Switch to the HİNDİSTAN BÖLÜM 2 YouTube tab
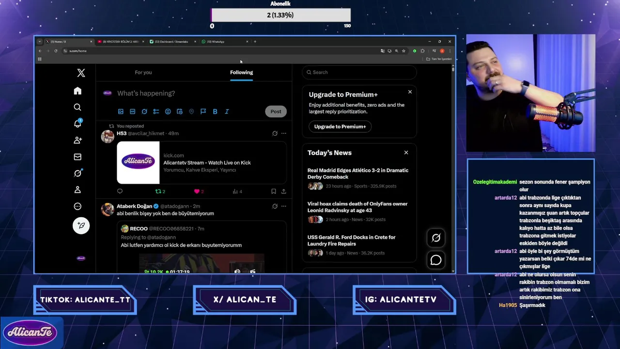Viewport: 620px width, 349px height. click(120, 42)
